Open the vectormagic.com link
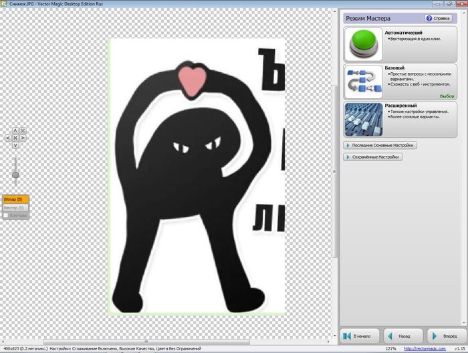The image size is (468, 353). 423,349
